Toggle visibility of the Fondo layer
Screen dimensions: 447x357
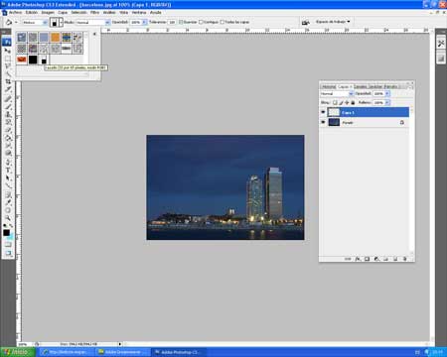(x=323, y=122)
